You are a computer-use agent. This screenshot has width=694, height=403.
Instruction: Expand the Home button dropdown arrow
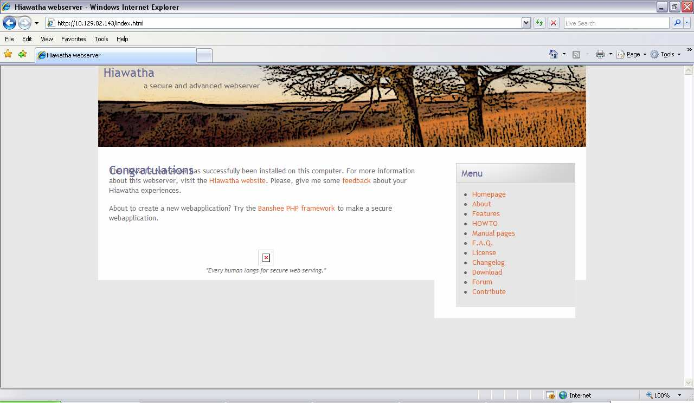[564, 54]
